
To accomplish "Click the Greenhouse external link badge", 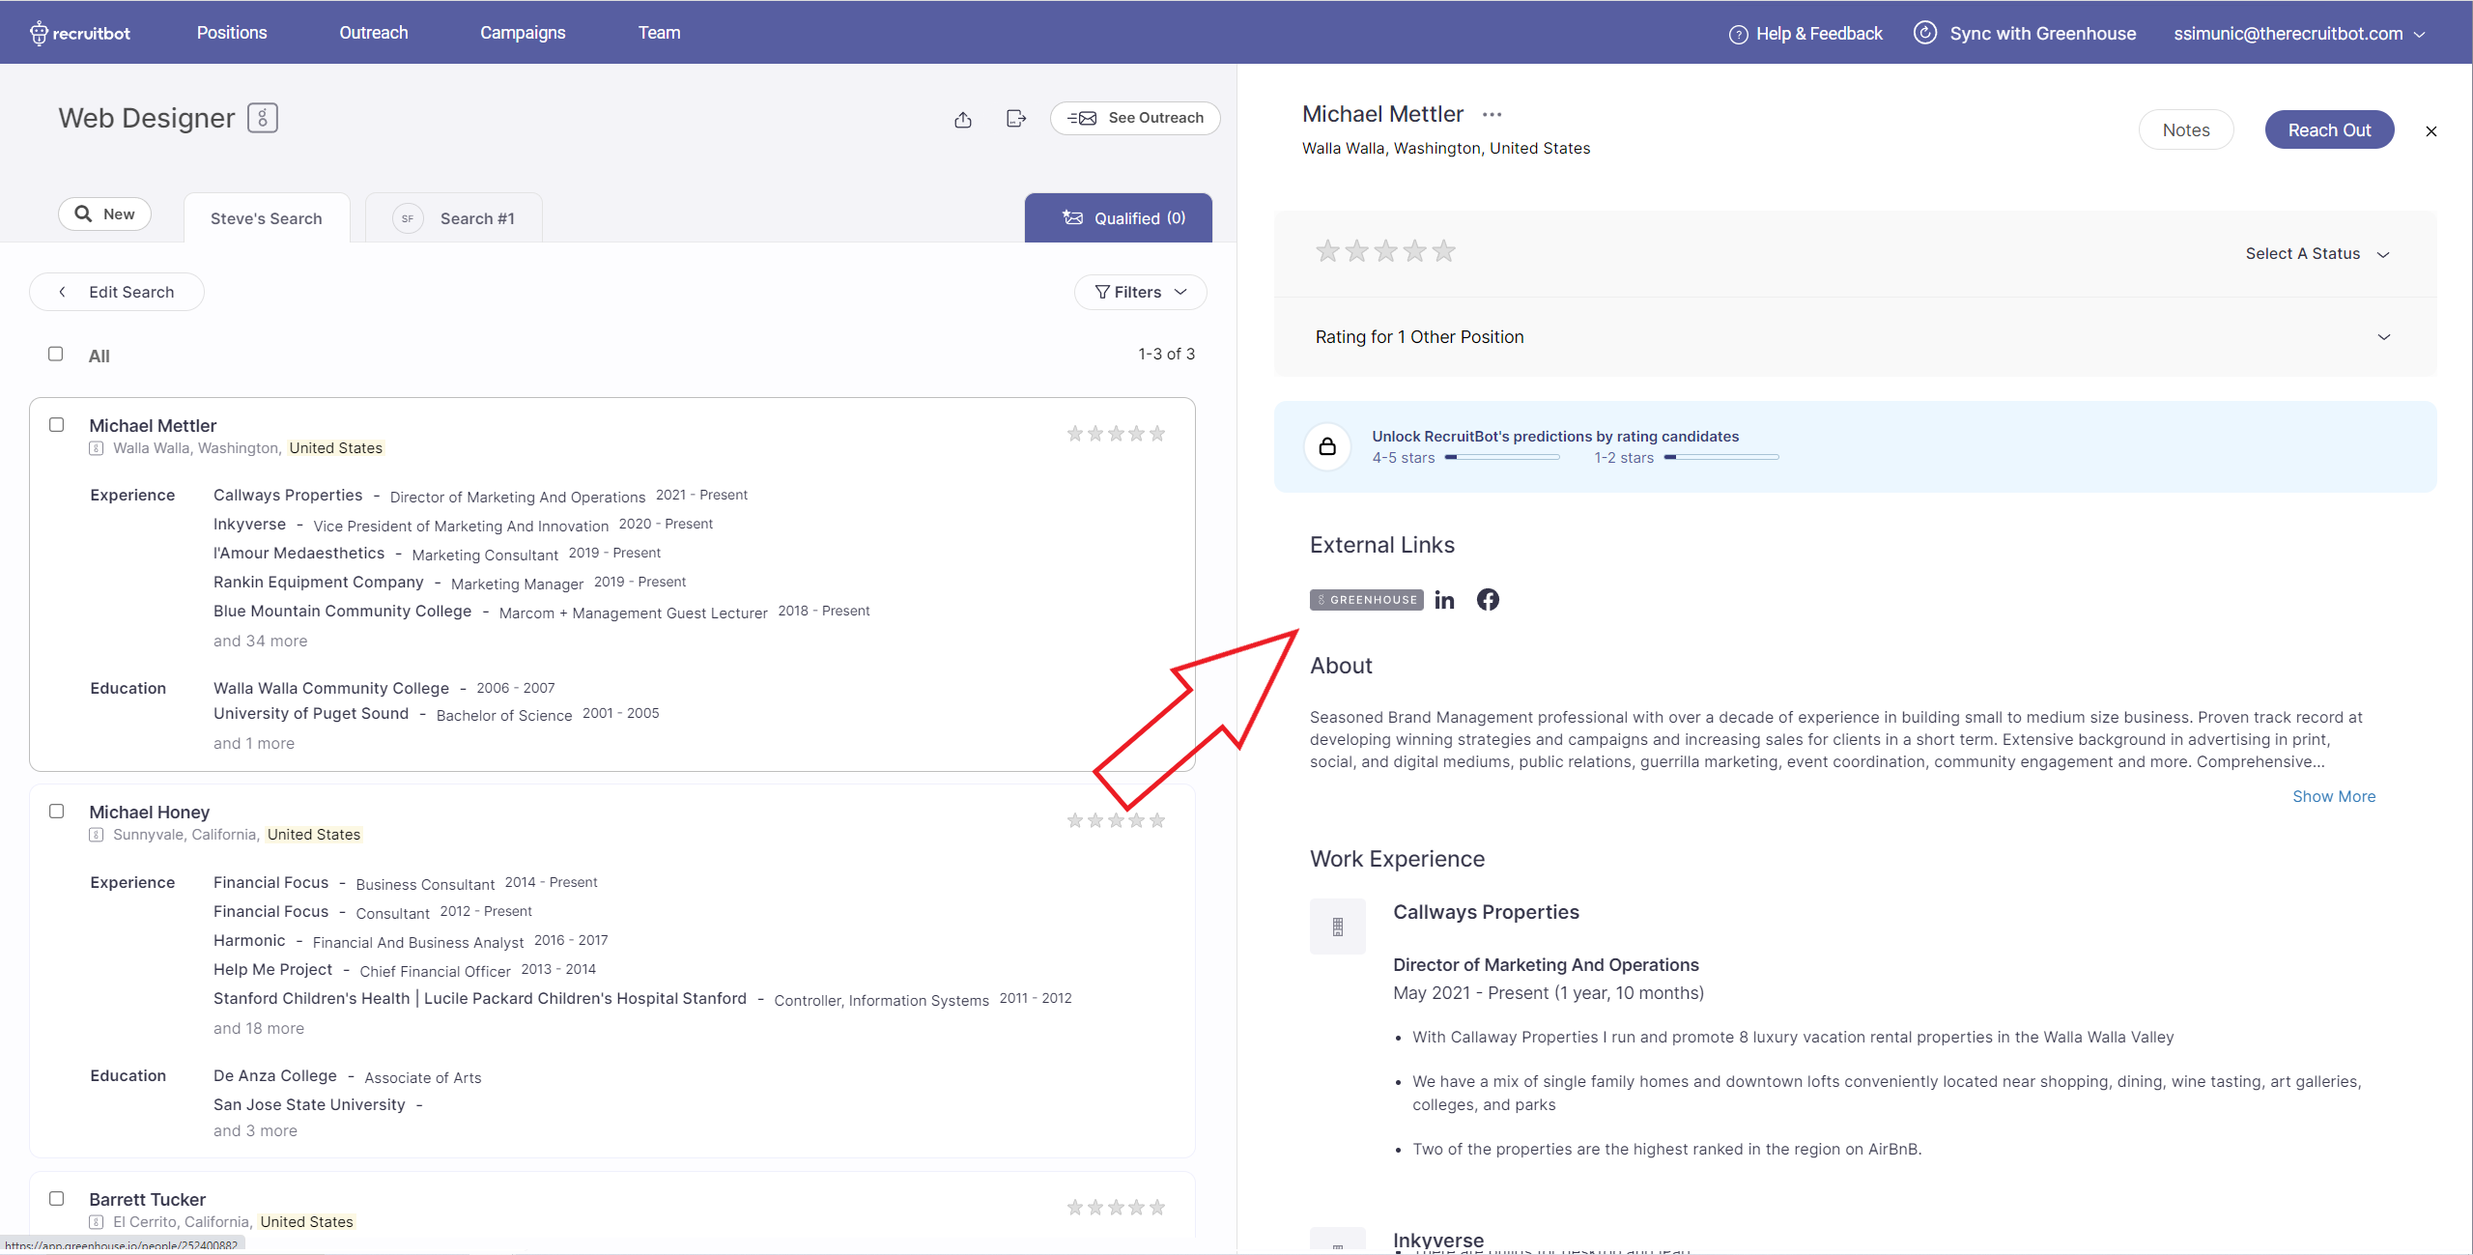I will 1366,600.
